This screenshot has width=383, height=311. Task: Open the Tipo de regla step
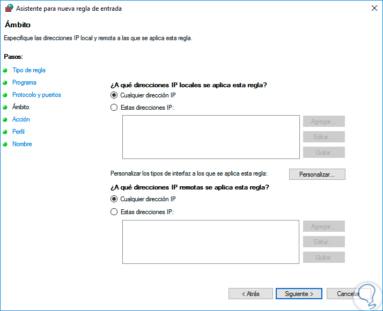point(29,70)
